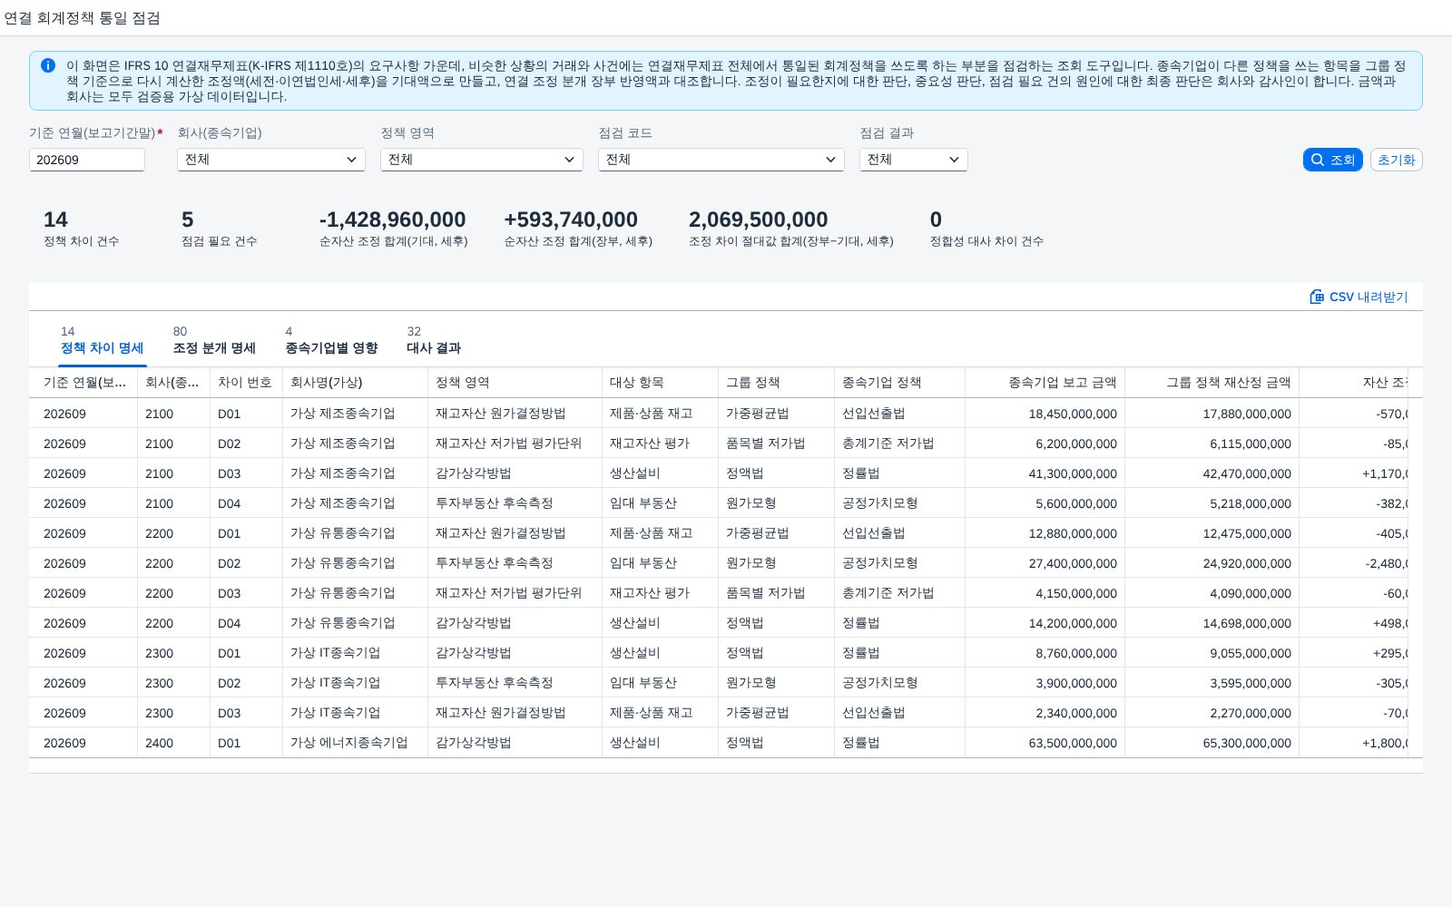Click the +593,740,000 KPI value
Image resolution: width=1452 pixels, height=907 pixels.
(571, 219)
